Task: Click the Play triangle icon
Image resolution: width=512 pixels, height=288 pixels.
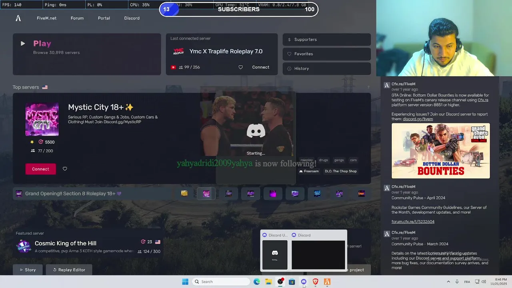Action: [x=23, y=44]
